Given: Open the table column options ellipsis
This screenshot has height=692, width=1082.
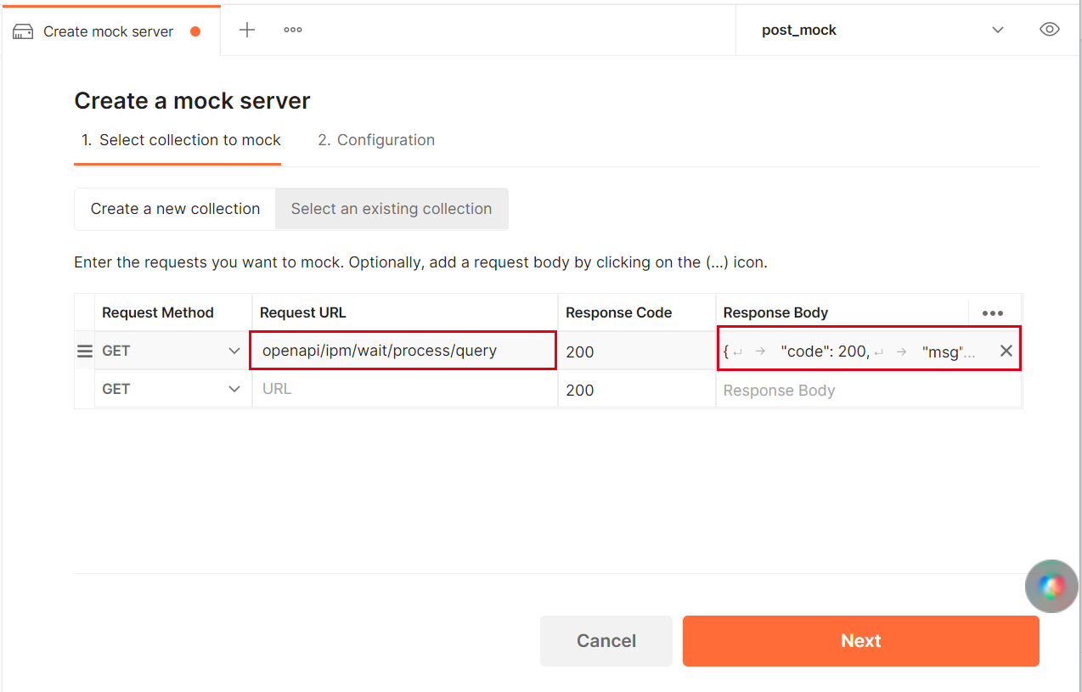Looking at the screenshot, I should click(x=993, y=312).
